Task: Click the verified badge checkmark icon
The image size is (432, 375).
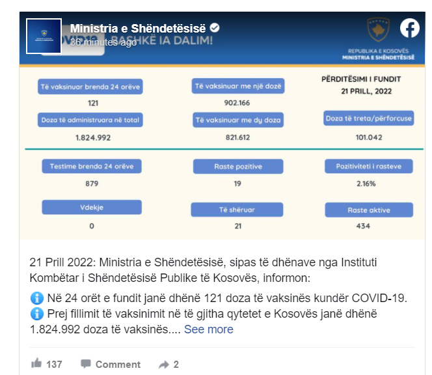Action: point(215,28)
